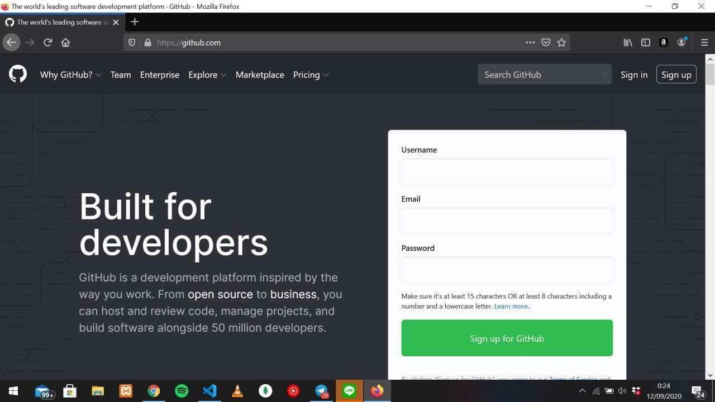Open Firefox account avatar icon
Viewport: 715px width, 402px height.
pos(681,42)
